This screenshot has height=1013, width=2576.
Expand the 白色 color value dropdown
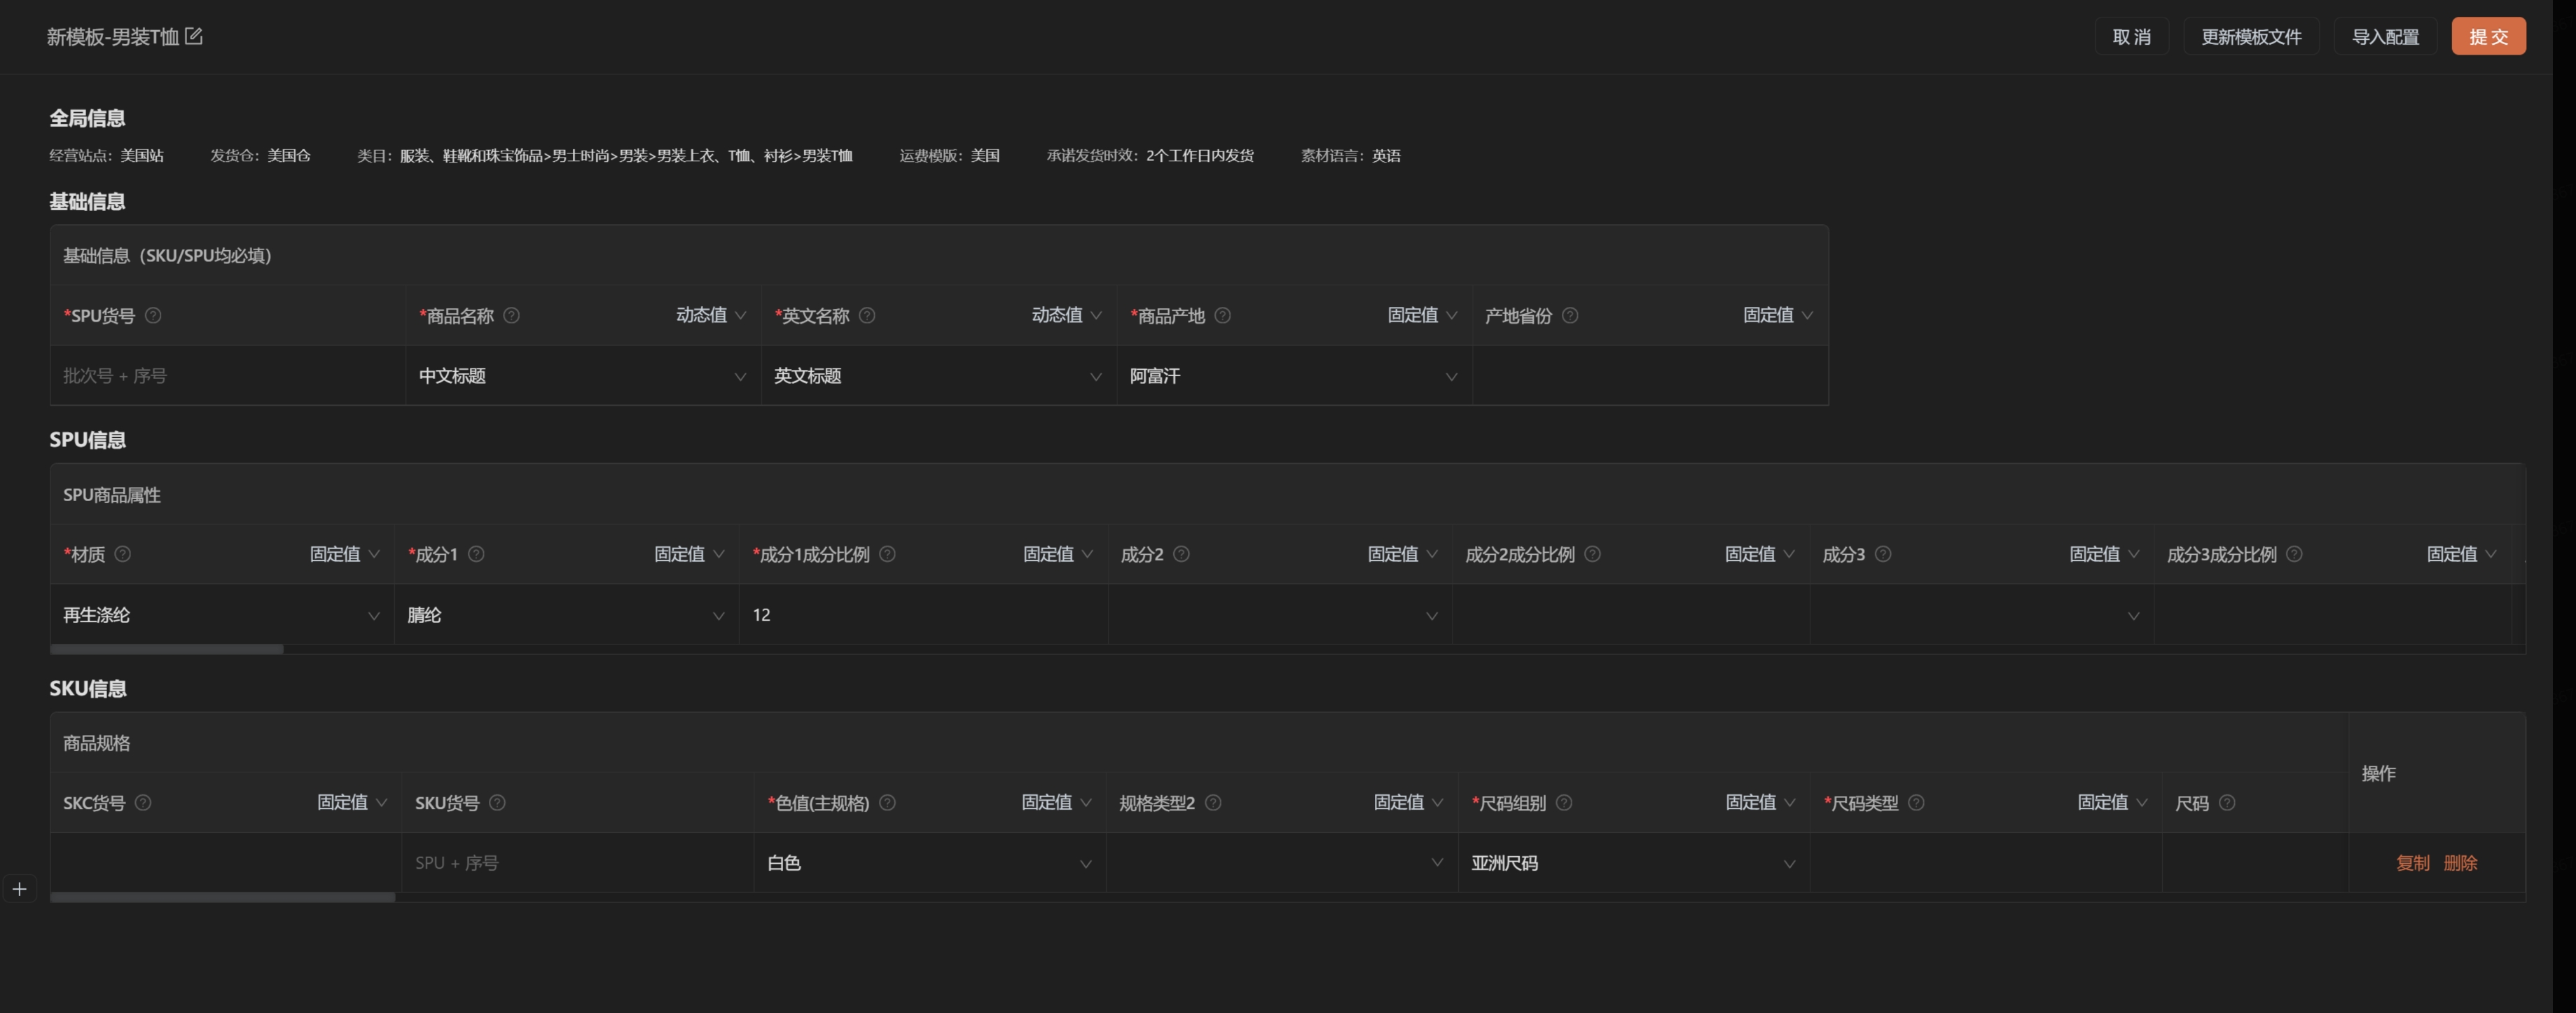click(929, 863)
